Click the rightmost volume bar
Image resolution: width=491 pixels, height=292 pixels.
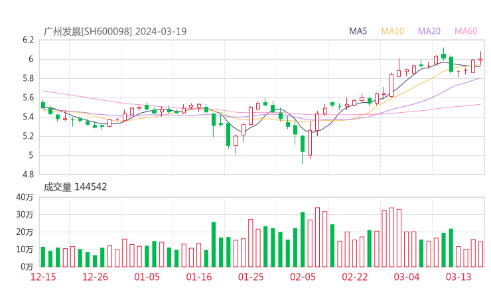click(480, 254)
